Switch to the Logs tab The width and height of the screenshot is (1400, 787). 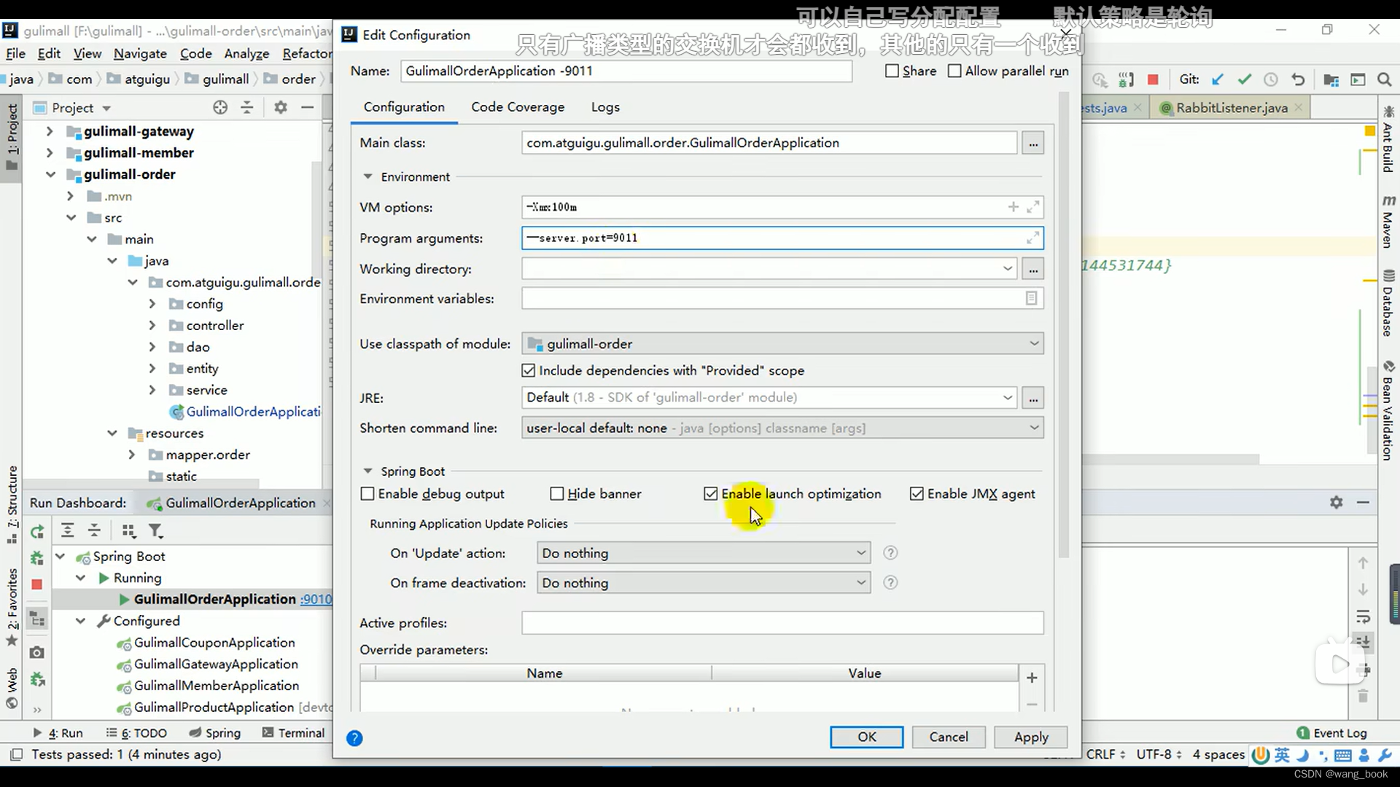[x=604, y=106]
